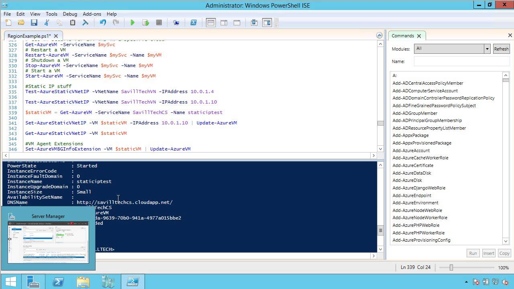The image size is (514, 289).
Task: Click the New Remote PowerShell Tab icon
Action: point(176,23)
